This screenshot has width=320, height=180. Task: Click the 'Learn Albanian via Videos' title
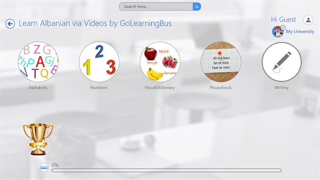pyautogui.click(x=95, y=23)
